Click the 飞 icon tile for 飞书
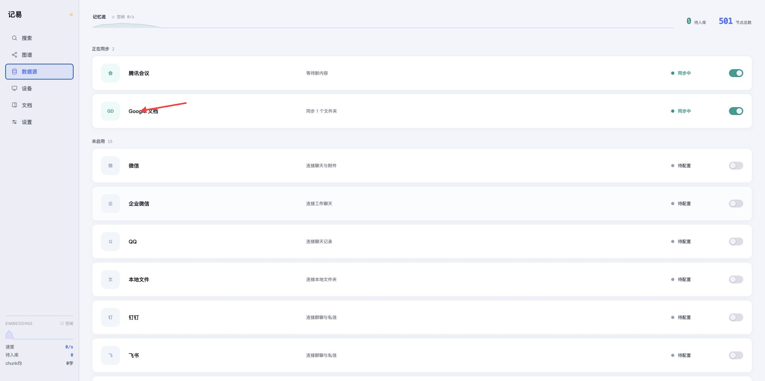 pyautogui.click(x=110, y=355)
